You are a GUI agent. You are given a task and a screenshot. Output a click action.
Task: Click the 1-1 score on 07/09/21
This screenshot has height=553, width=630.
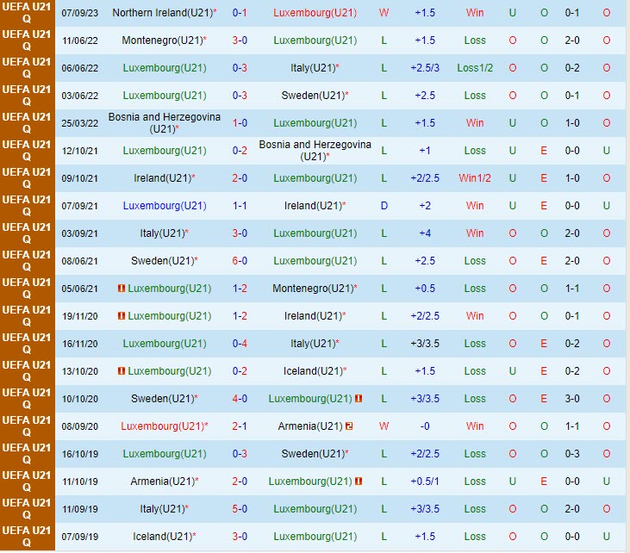(240, 206)
